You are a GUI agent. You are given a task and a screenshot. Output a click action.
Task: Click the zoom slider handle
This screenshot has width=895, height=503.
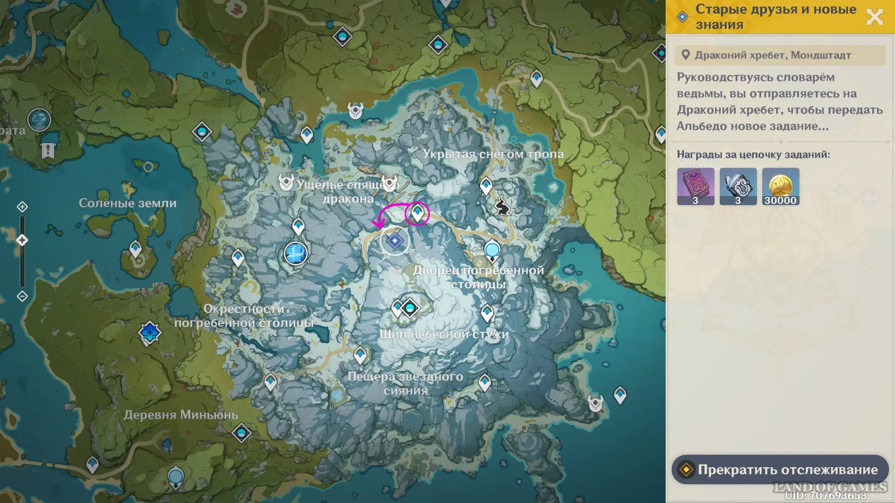(22, 240)
